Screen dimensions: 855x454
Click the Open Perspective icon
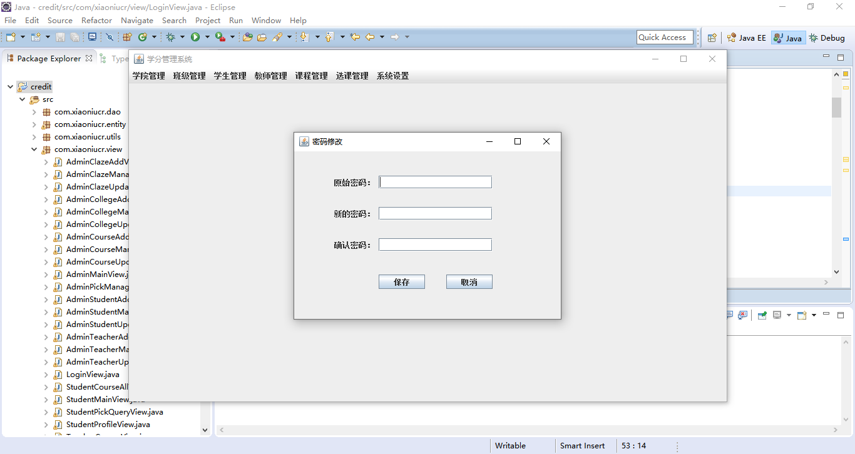(712, 38)
